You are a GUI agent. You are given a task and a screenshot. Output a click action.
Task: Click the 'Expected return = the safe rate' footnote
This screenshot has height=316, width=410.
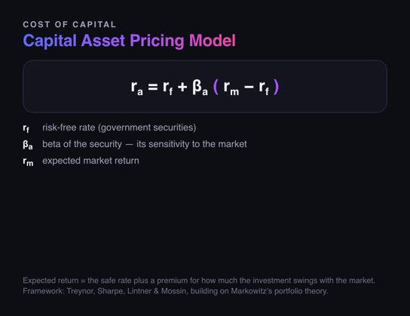pos(199,281)
